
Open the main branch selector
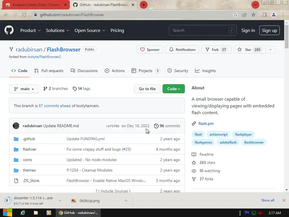[x=24, y=89]
